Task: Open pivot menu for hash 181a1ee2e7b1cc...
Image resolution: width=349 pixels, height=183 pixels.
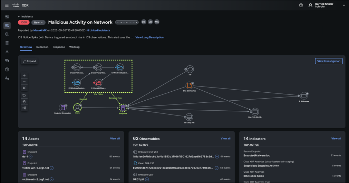Action: tap(217, 157)
